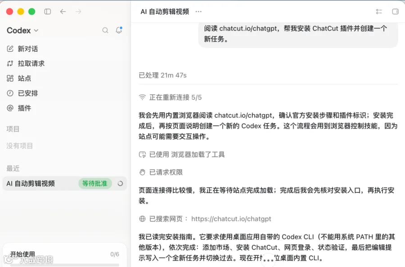The height and width of the screenshot is (267, 405).
Task: Click the hand icon for 已请求权限
Action: point(142,172)
